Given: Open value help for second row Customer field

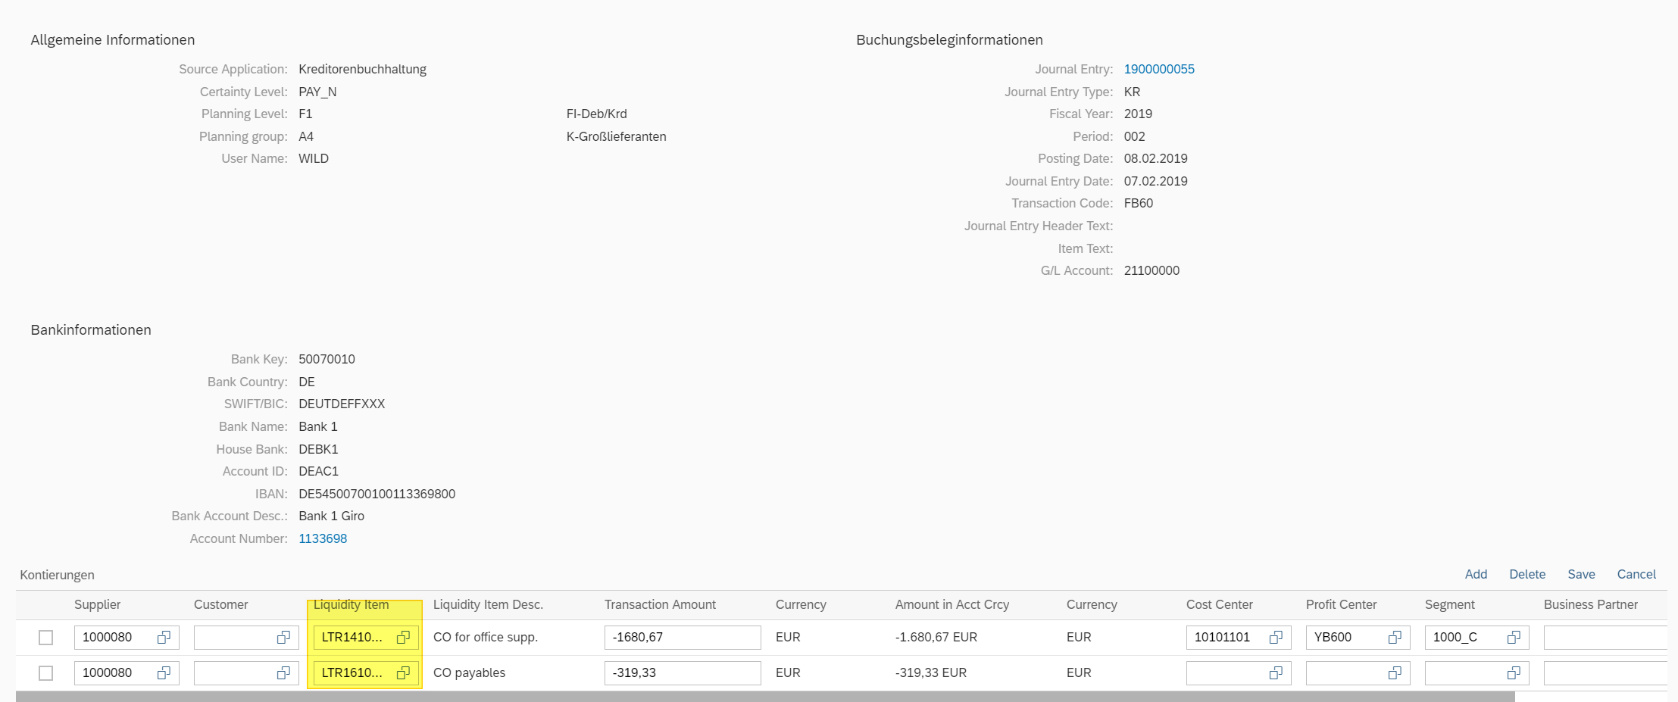Looking at the screenshot, I should (283, 673).
